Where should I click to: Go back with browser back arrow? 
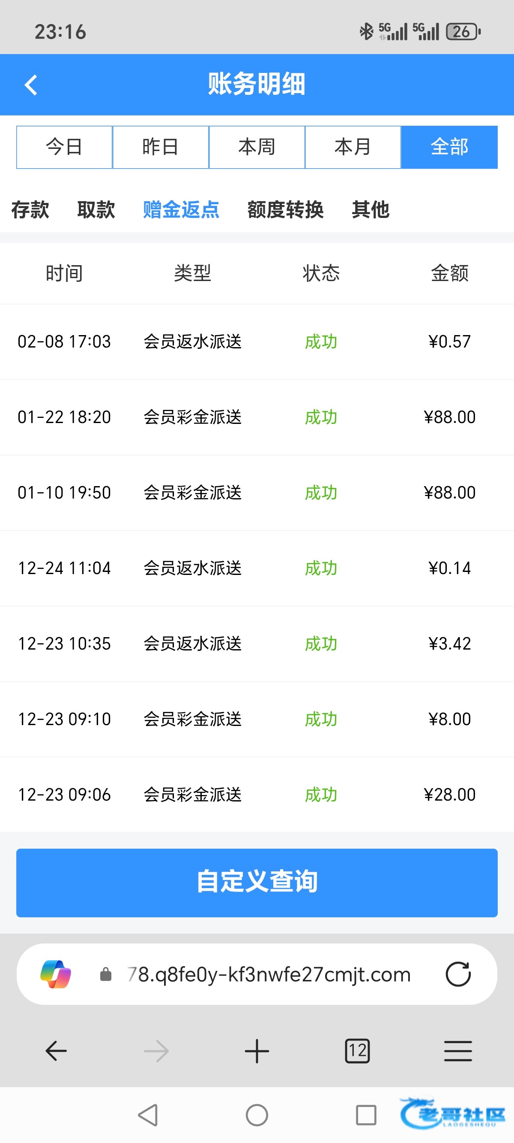click(x=56, y=1051)
